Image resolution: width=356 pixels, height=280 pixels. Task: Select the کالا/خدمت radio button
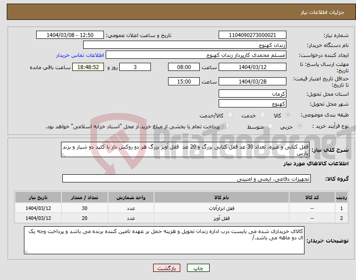click(x=230, y=115)
